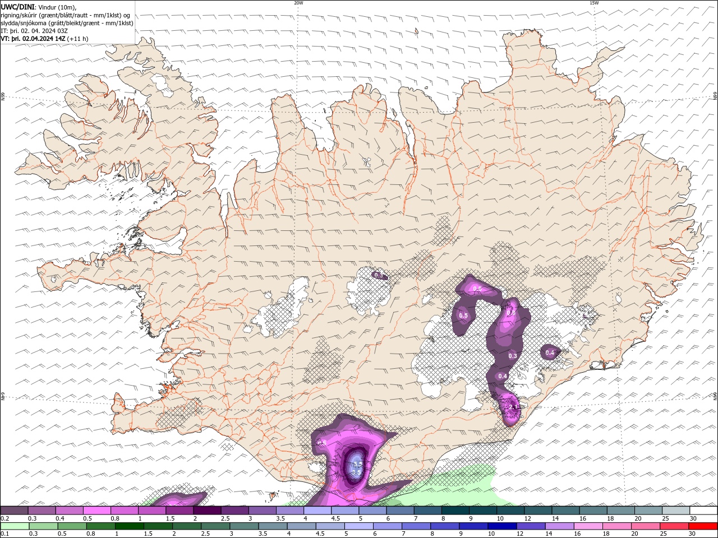Click the '15W' longitude label

[594, 3]
